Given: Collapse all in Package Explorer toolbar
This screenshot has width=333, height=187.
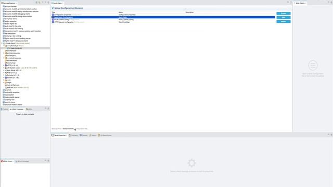Looking at the screenshot, I should pyautogui.click(x=36, y=3).
